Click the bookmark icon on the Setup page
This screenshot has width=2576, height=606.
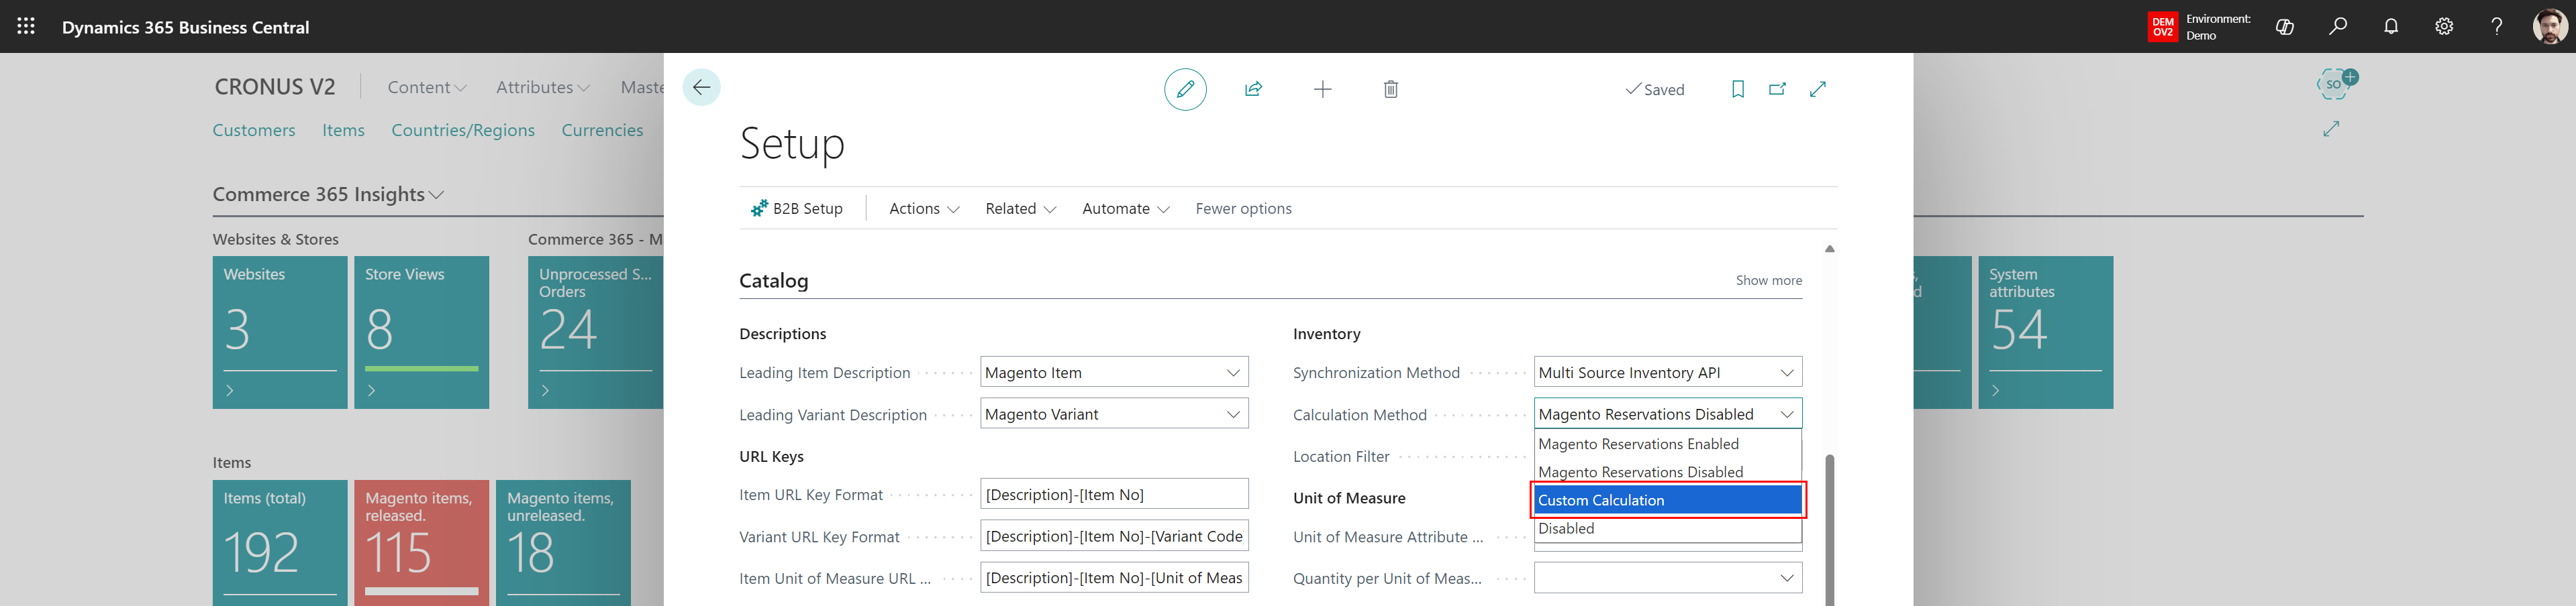pyautogui.click(x=1737, y=90)
